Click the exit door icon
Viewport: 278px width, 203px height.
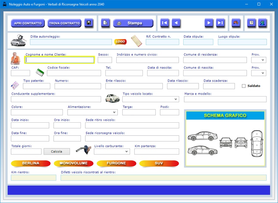pos(263,23)
